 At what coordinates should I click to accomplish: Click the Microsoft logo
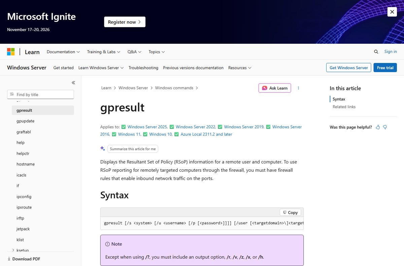11,52
